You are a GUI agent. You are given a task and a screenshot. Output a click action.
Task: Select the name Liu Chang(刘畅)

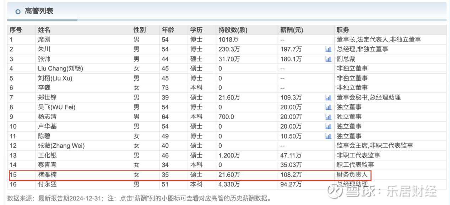pos(60,68)
